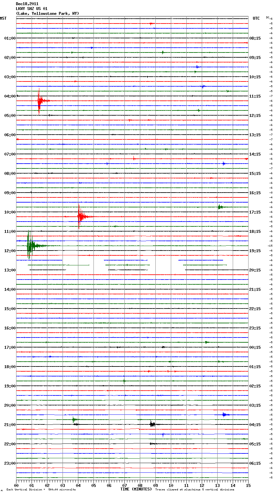Select the 06:00 MST time label
The width and height of the screenshot is (274, 494).
click(10, 135)
